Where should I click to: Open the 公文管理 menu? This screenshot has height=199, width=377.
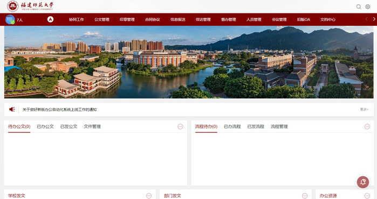(102, 19)
